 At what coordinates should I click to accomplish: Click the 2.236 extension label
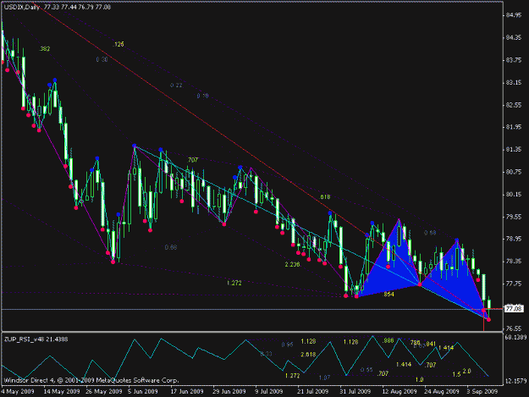(292, 264)
